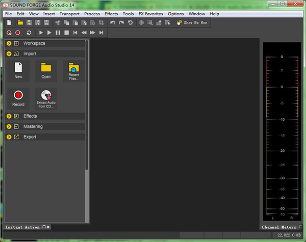Screen dimensions: 306x242
Task: Open the Process menu
Action: click(92, 14)
